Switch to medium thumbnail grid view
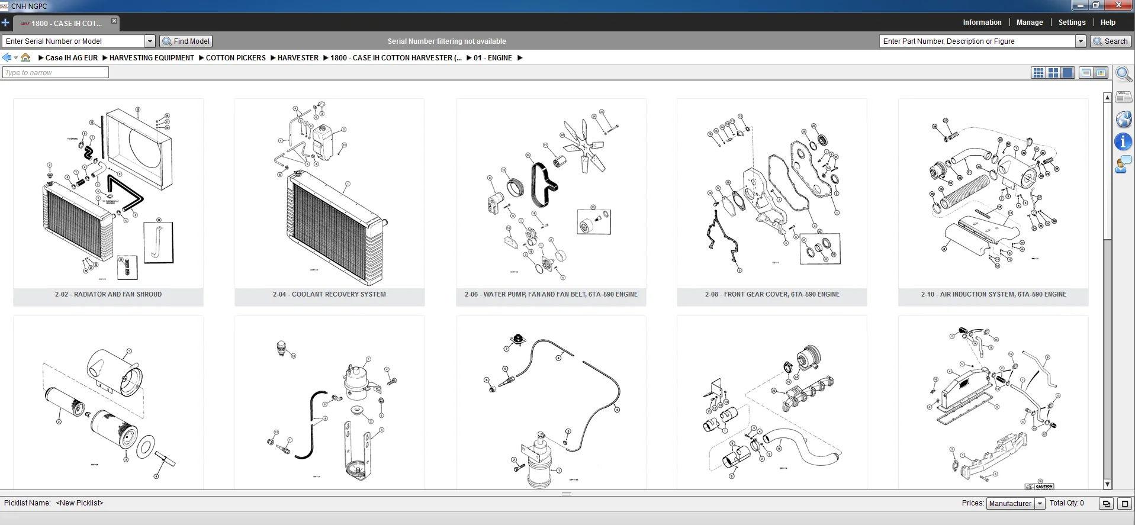Image resolution: width=1135 pixels, height=525 pixels. (x=1053, y=73)
